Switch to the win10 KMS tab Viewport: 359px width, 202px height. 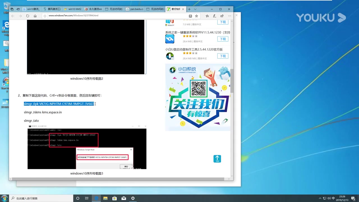point(72,9)
